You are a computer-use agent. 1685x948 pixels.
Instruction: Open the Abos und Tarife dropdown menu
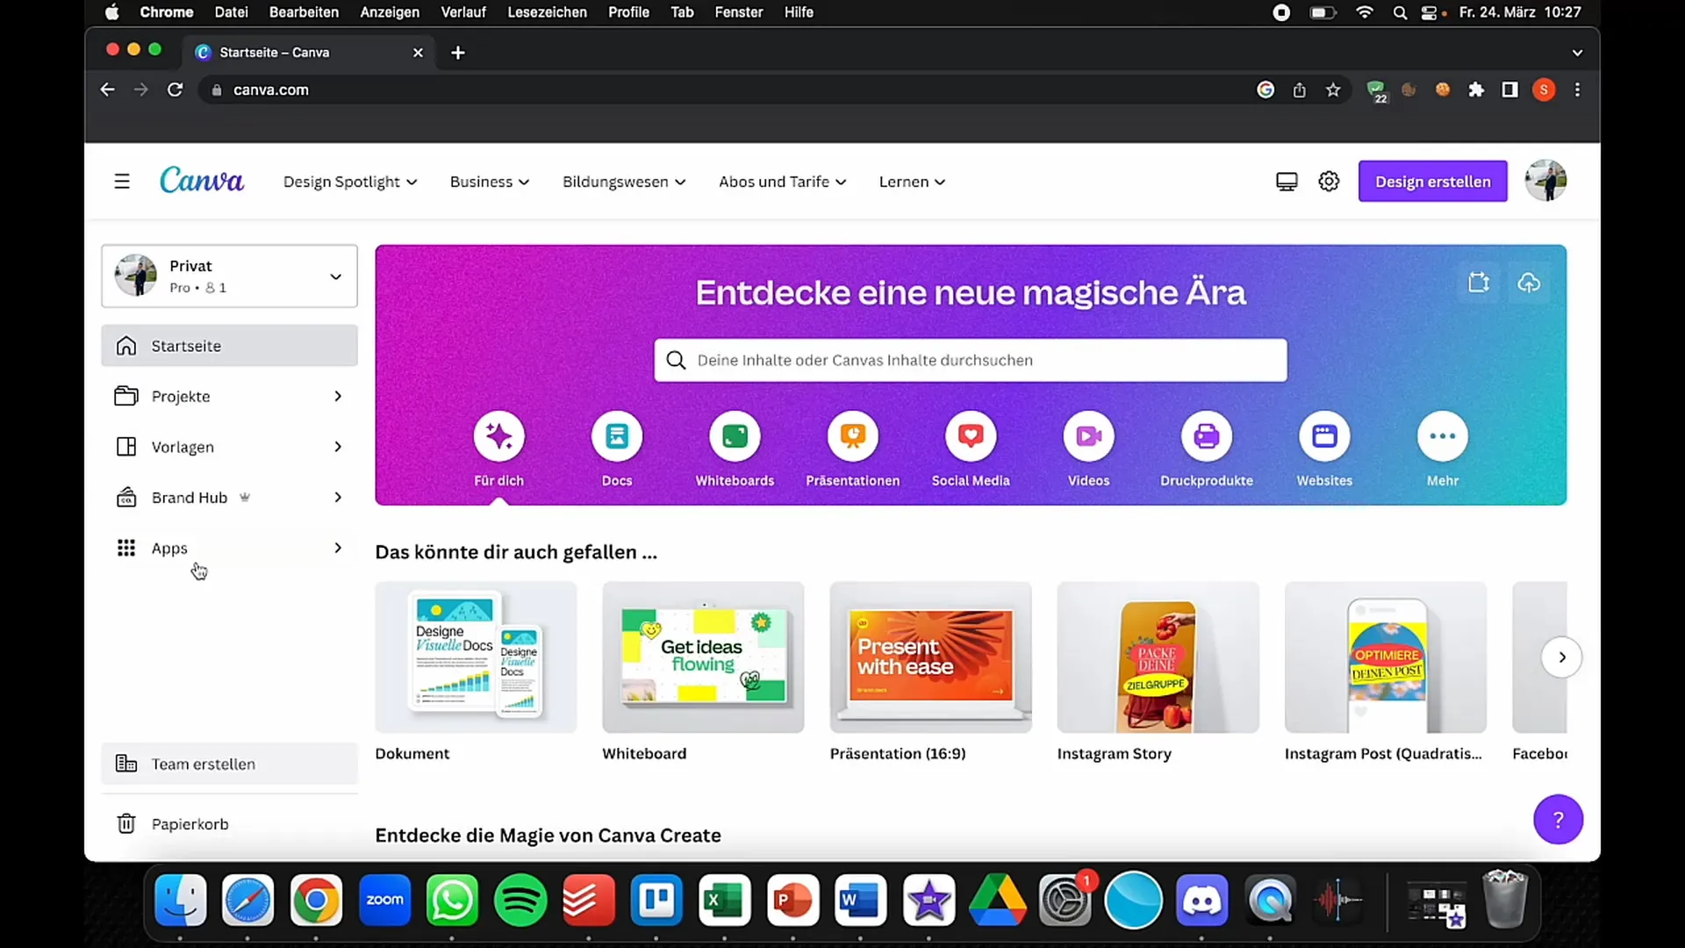[782, 182]
